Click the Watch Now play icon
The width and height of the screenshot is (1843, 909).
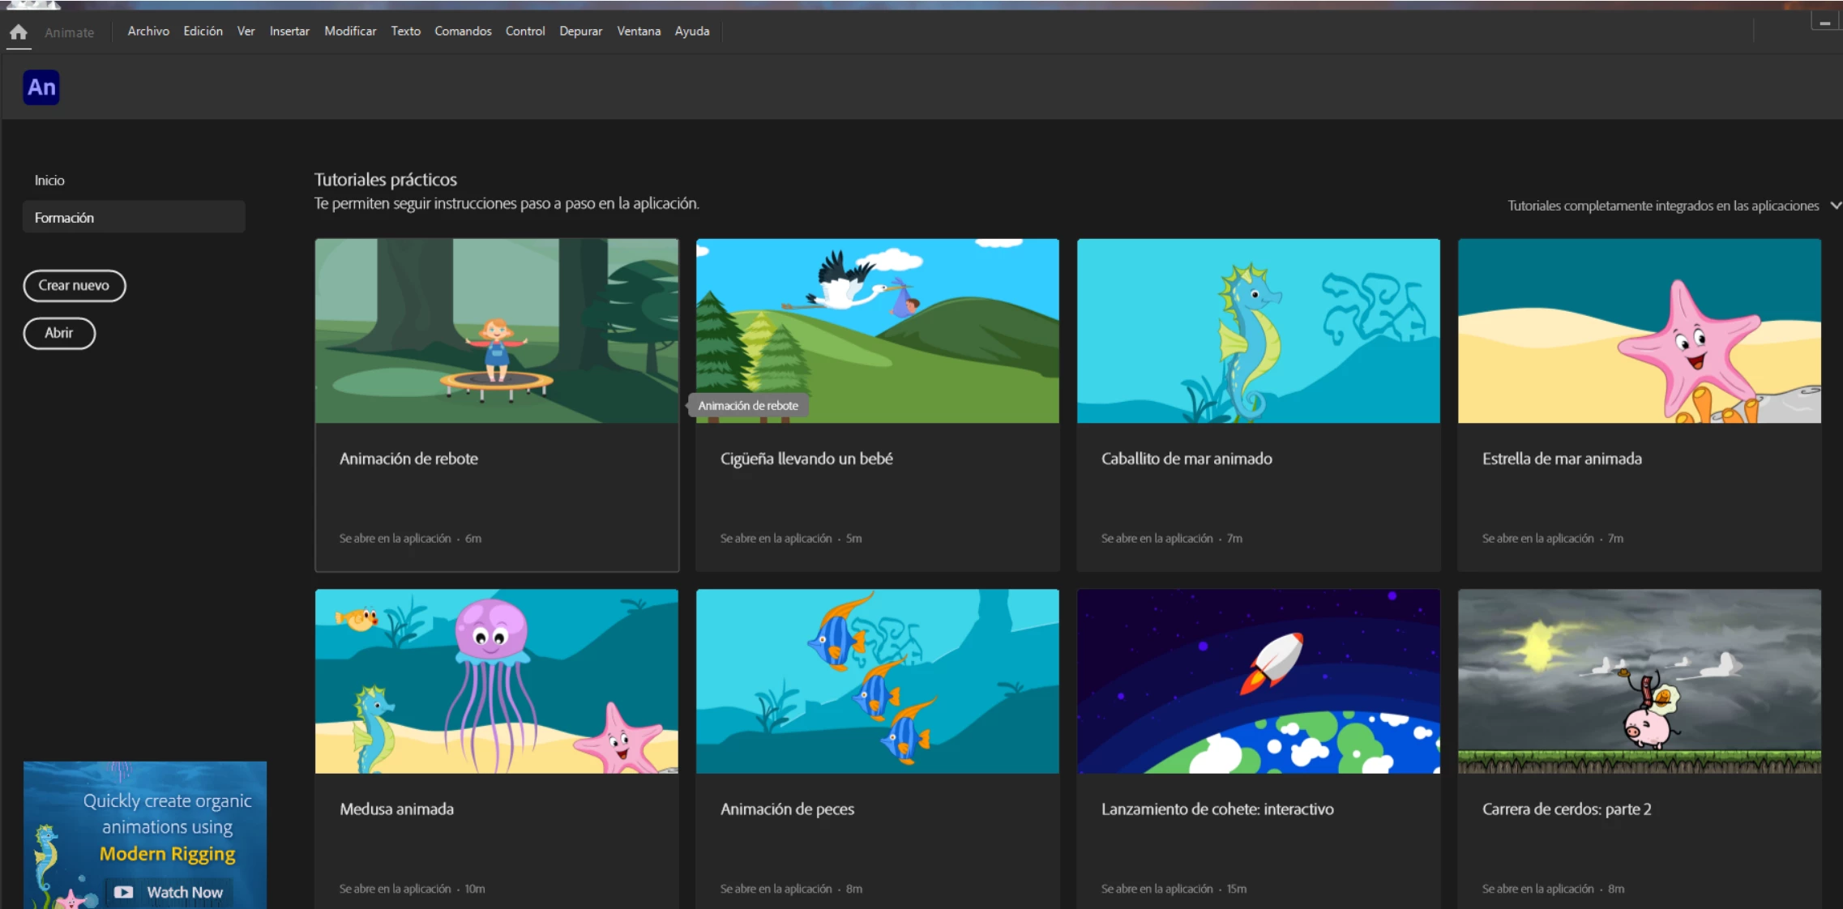point(123,892)
